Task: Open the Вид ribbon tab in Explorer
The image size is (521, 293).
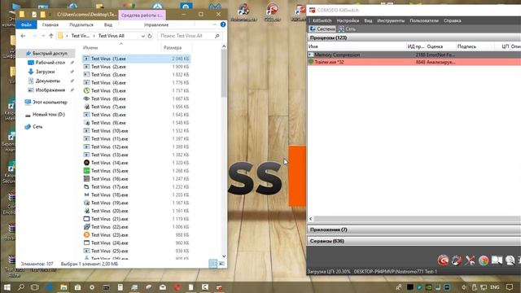Action: 108,25
